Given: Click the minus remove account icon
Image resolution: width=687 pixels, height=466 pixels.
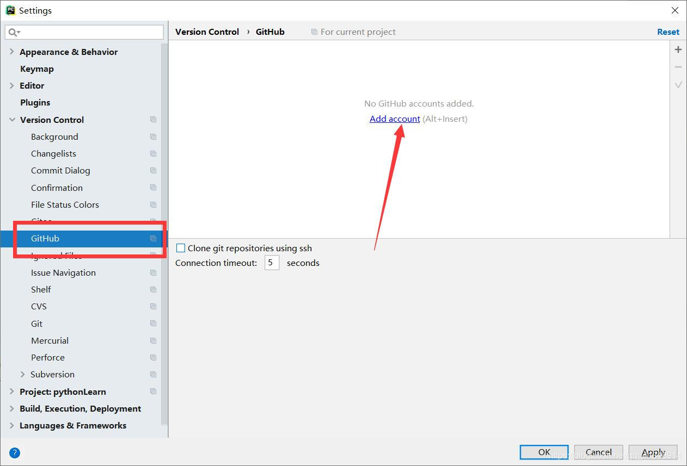Looking at the screenshot, I should click(678, 67).
